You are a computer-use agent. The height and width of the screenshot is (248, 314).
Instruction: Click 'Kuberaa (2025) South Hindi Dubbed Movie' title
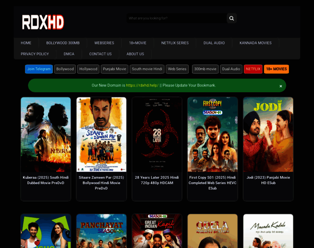click(x=46, y=180)
